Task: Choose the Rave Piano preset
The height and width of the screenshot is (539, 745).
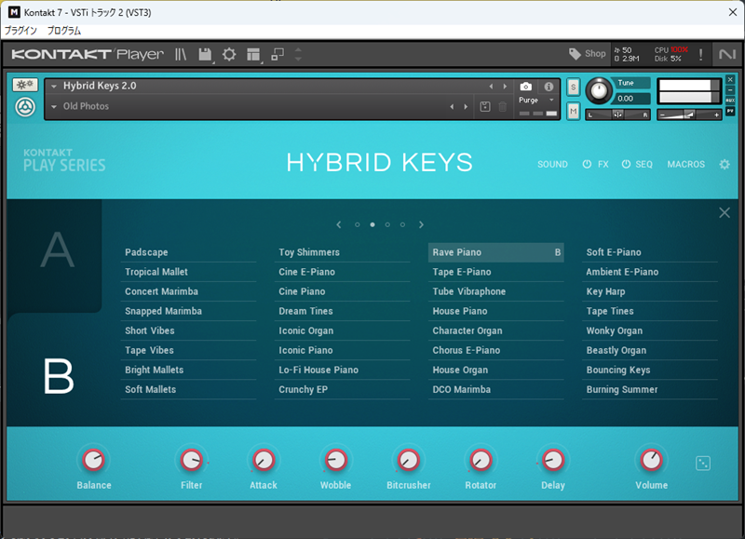Action: pos(496,252)
